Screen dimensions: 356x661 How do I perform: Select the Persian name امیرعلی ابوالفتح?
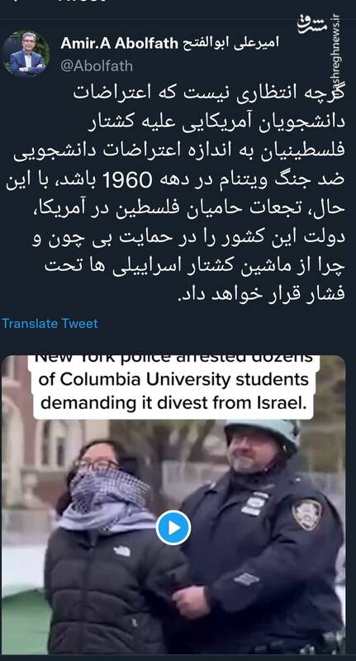[230, 43]
